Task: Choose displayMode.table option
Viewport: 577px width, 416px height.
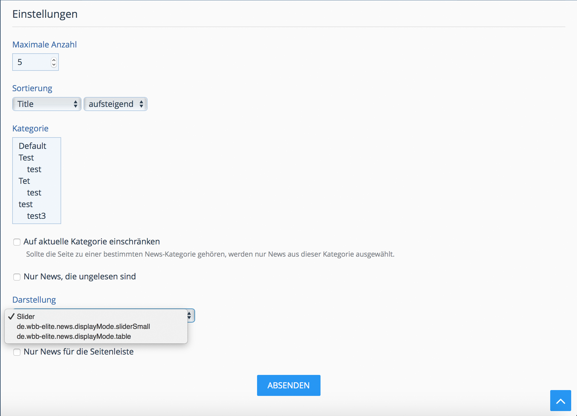Action: (x=96, y=336)
